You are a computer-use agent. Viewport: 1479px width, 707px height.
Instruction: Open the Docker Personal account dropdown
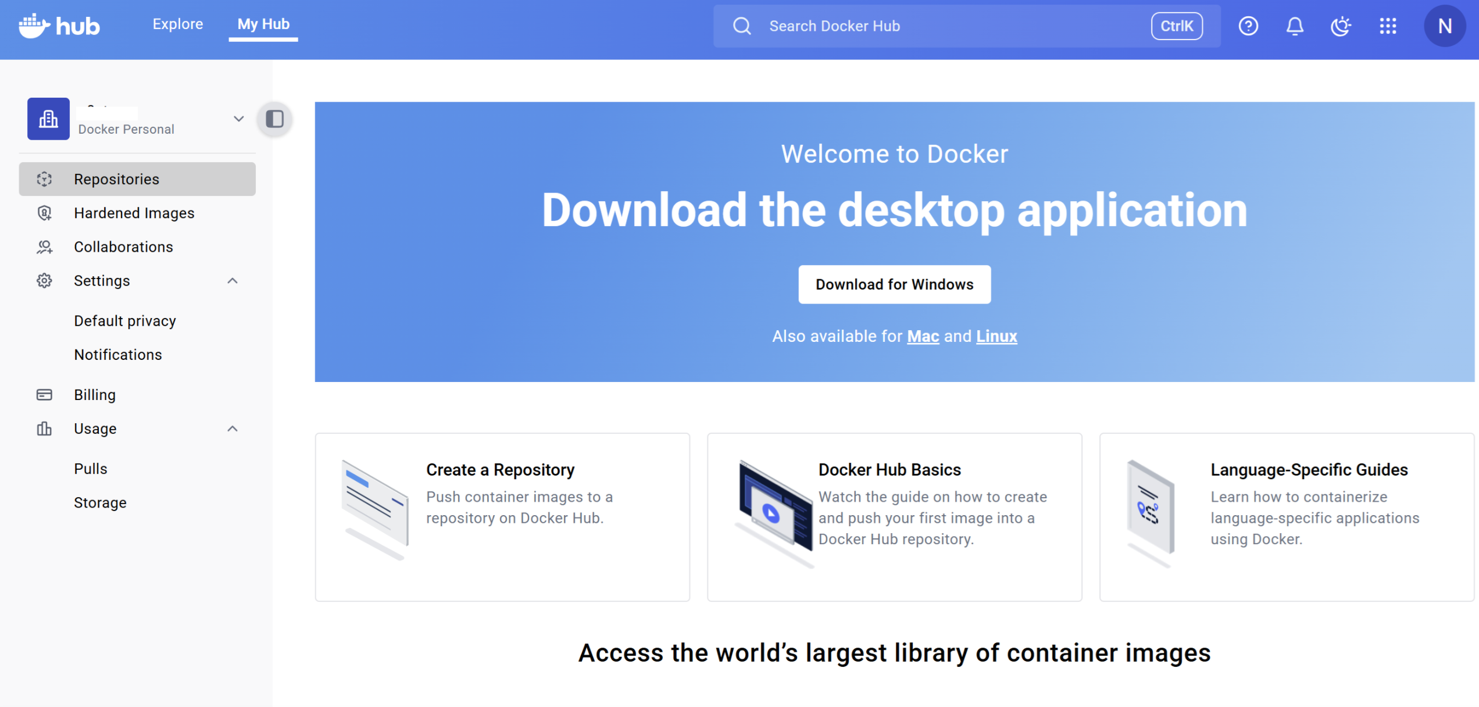coord(238,119)
